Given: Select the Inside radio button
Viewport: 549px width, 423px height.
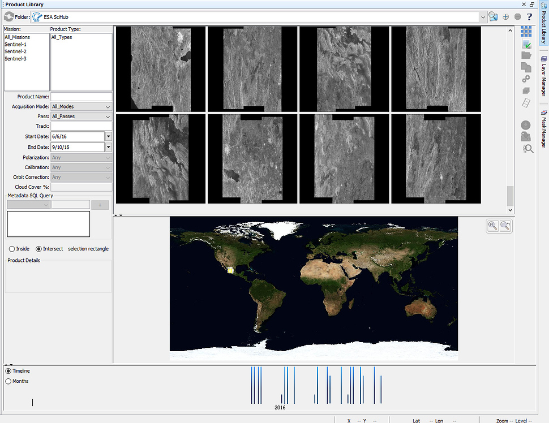Looking at the screenshot, I should pos(11,249).
